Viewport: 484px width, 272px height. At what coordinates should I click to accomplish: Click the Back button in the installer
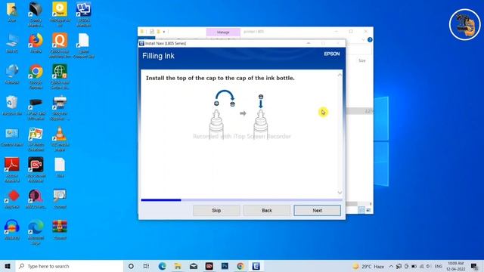tap(267, 210)
